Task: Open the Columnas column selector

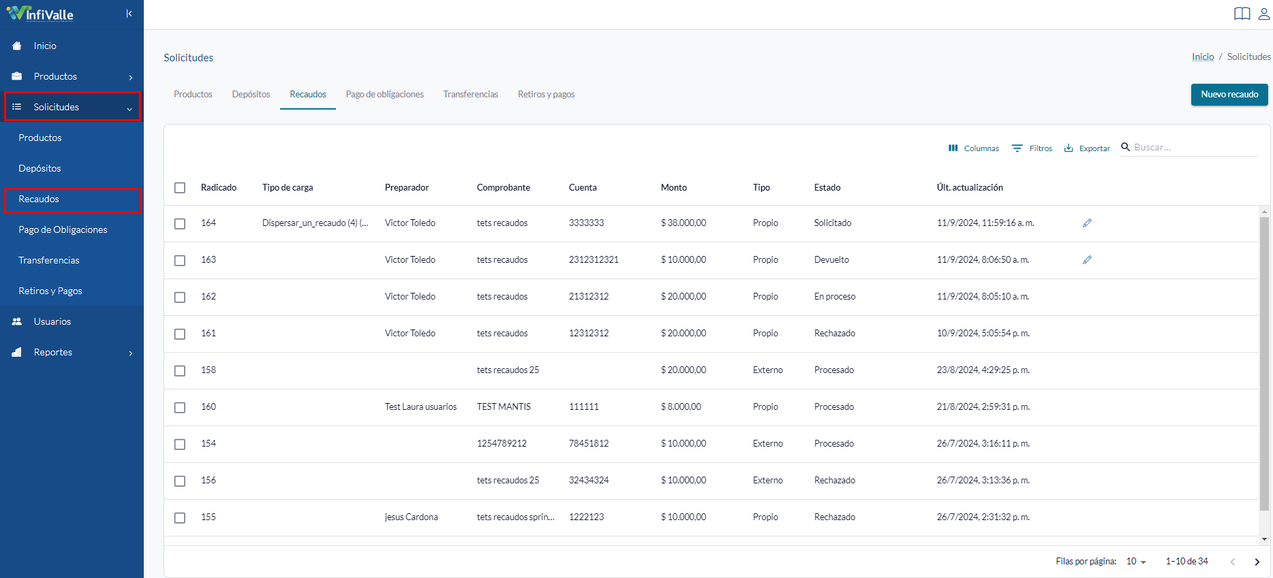Action: 973,148
